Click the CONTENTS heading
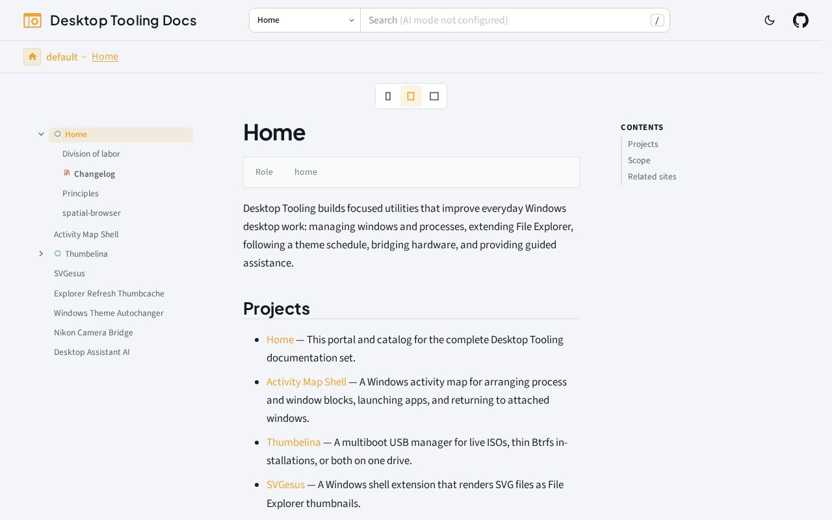 642,127
